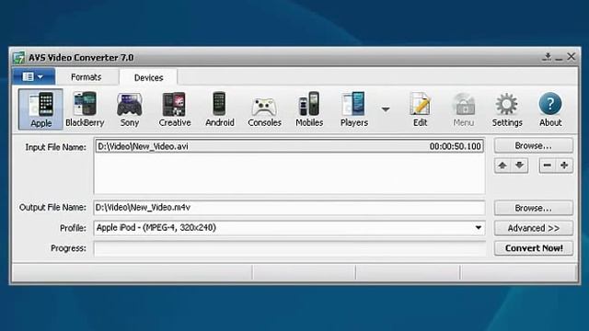The height and width of the screenshot is (331, 589).
Task: Switch to the Formats tab
Action: pos(86,77)
